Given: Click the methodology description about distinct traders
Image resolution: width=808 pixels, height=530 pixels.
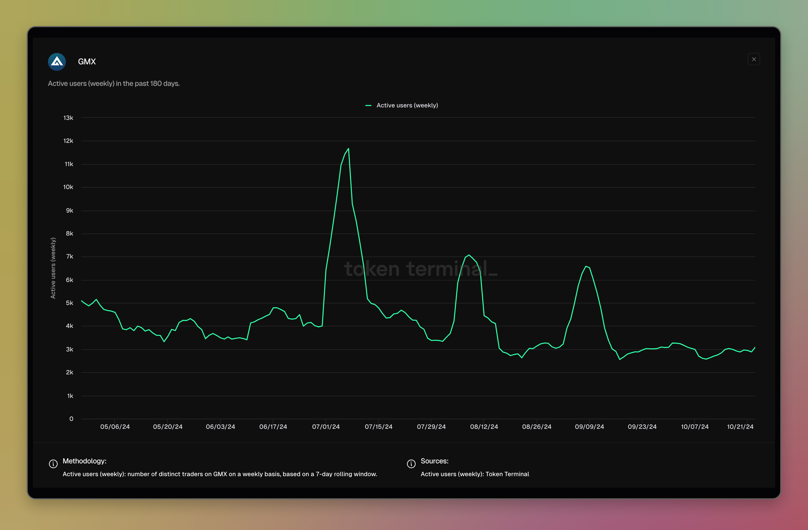Looking at the screenshot, I should (x=220, y=474).
